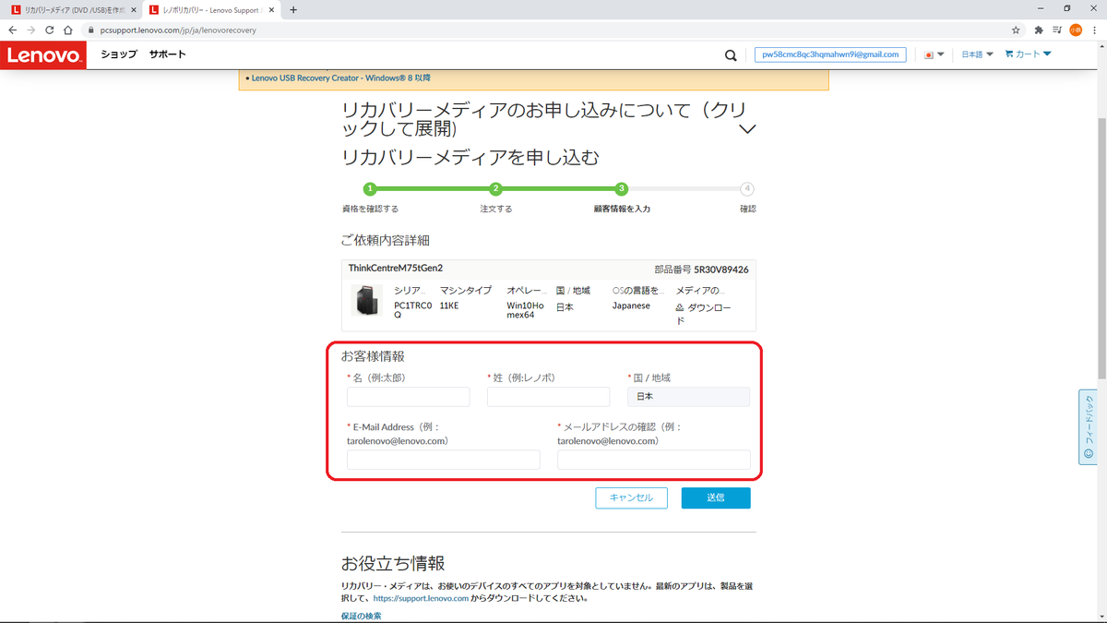Click the browser home icon
Screen dimensions: 1107x623
tap(68, 30)
